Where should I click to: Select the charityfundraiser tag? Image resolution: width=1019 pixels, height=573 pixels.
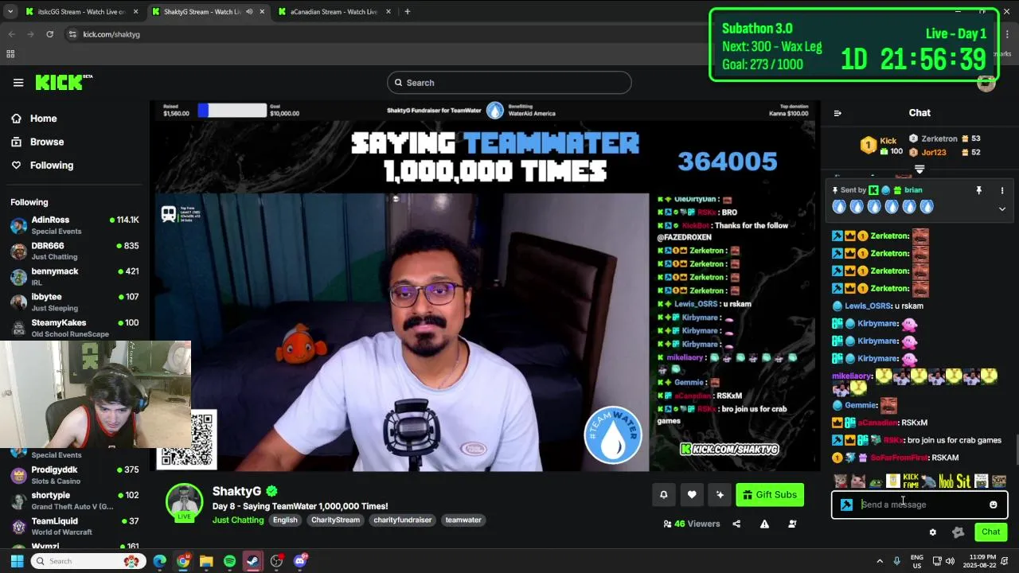point(402,520)
